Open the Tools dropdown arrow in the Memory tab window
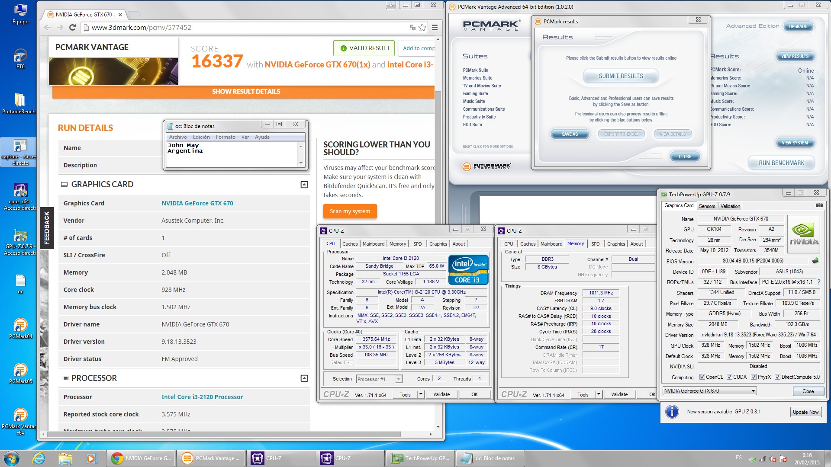 599,394
